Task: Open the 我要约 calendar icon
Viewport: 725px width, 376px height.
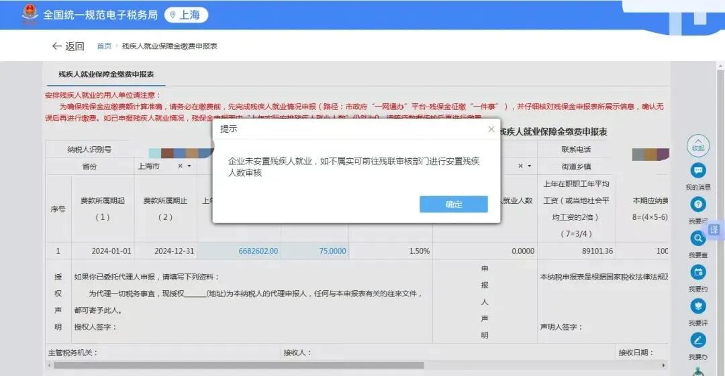Action: [697, 272]
